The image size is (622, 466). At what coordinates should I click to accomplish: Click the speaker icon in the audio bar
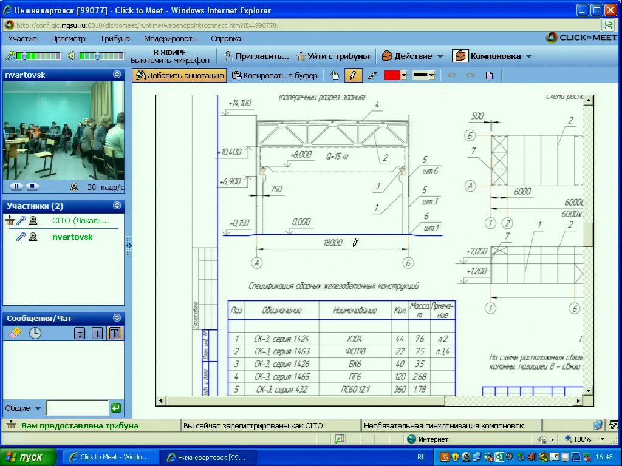click(x=72, y=56)
